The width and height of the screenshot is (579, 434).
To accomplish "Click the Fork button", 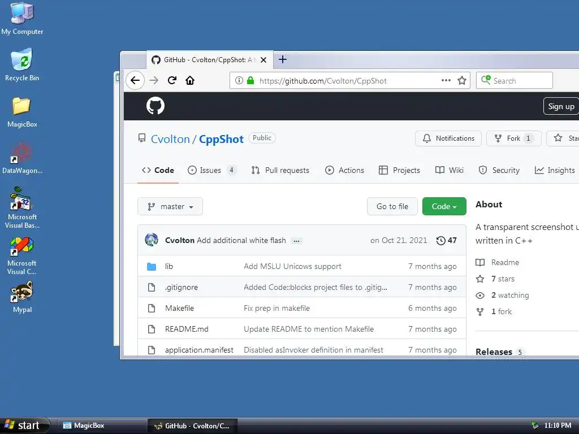I will coord(513,138).
